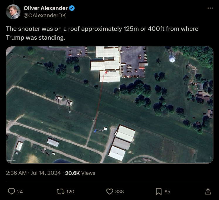This screenshot has height=200, width=219.
Task: Click the blue Trump marker on map
Action: 95,131
